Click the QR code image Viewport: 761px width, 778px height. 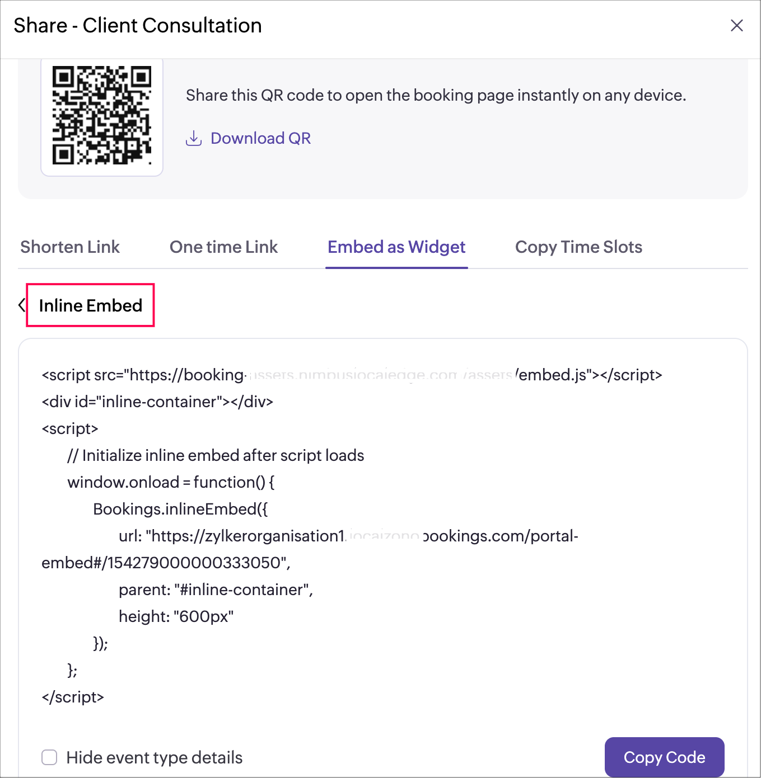coord(102,116)
